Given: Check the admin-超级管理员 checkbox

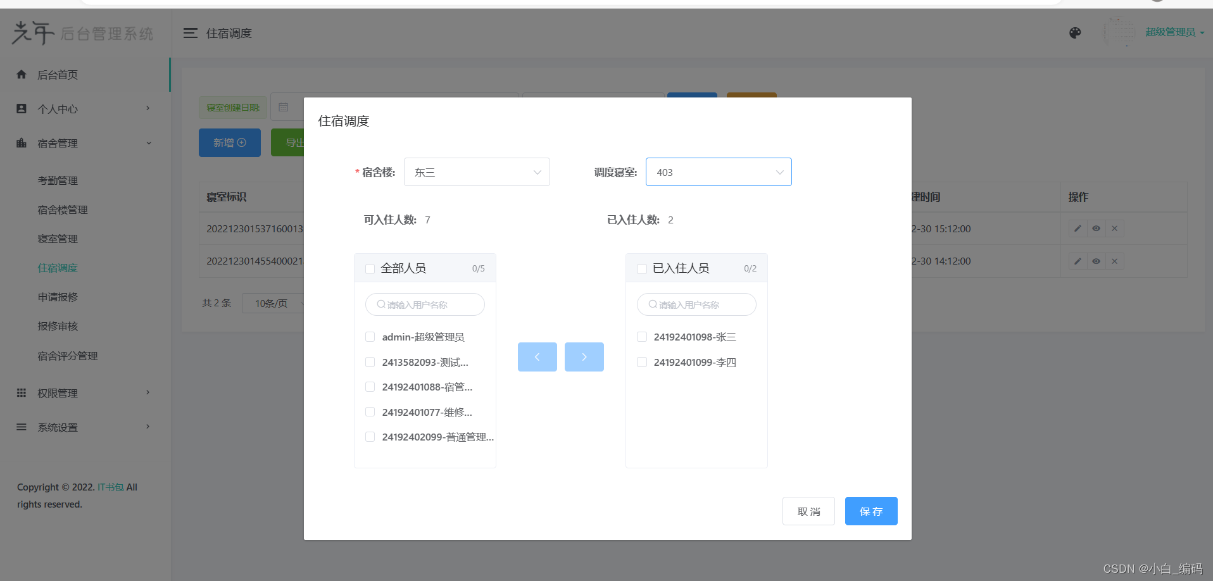Looking at the screenshot, I should (370, 337).
